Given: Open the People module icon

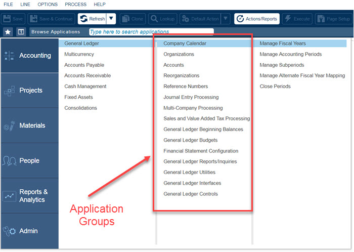Looking at the screenshot, I should point(9,161).
